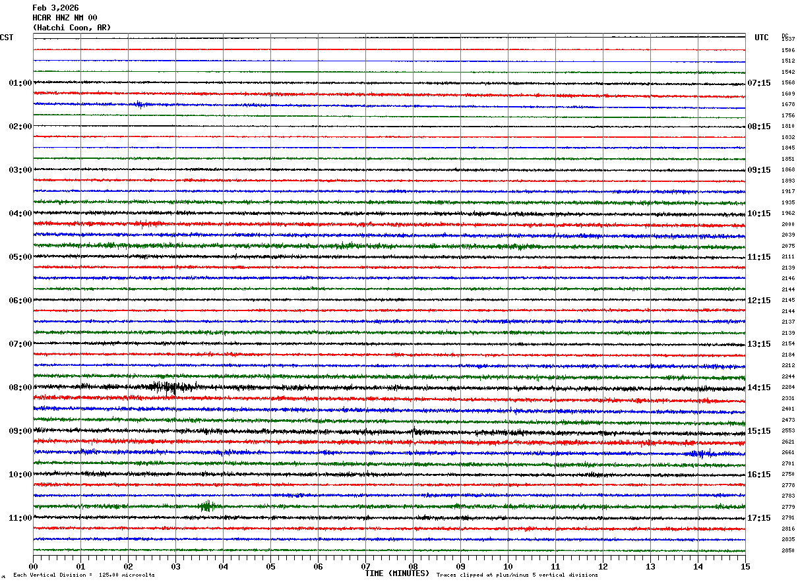Click the Hatchi Coon, AR location text
Image resolution: width=798 pixels, height=584 pixels.
click(x=72, y=28)
